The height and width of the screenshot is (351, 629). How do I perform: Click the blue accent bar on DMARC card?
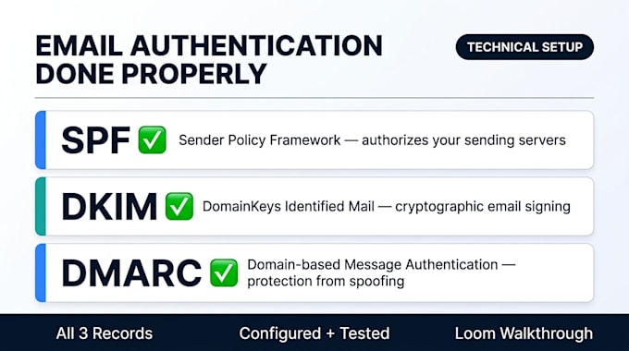coord(41,272)
